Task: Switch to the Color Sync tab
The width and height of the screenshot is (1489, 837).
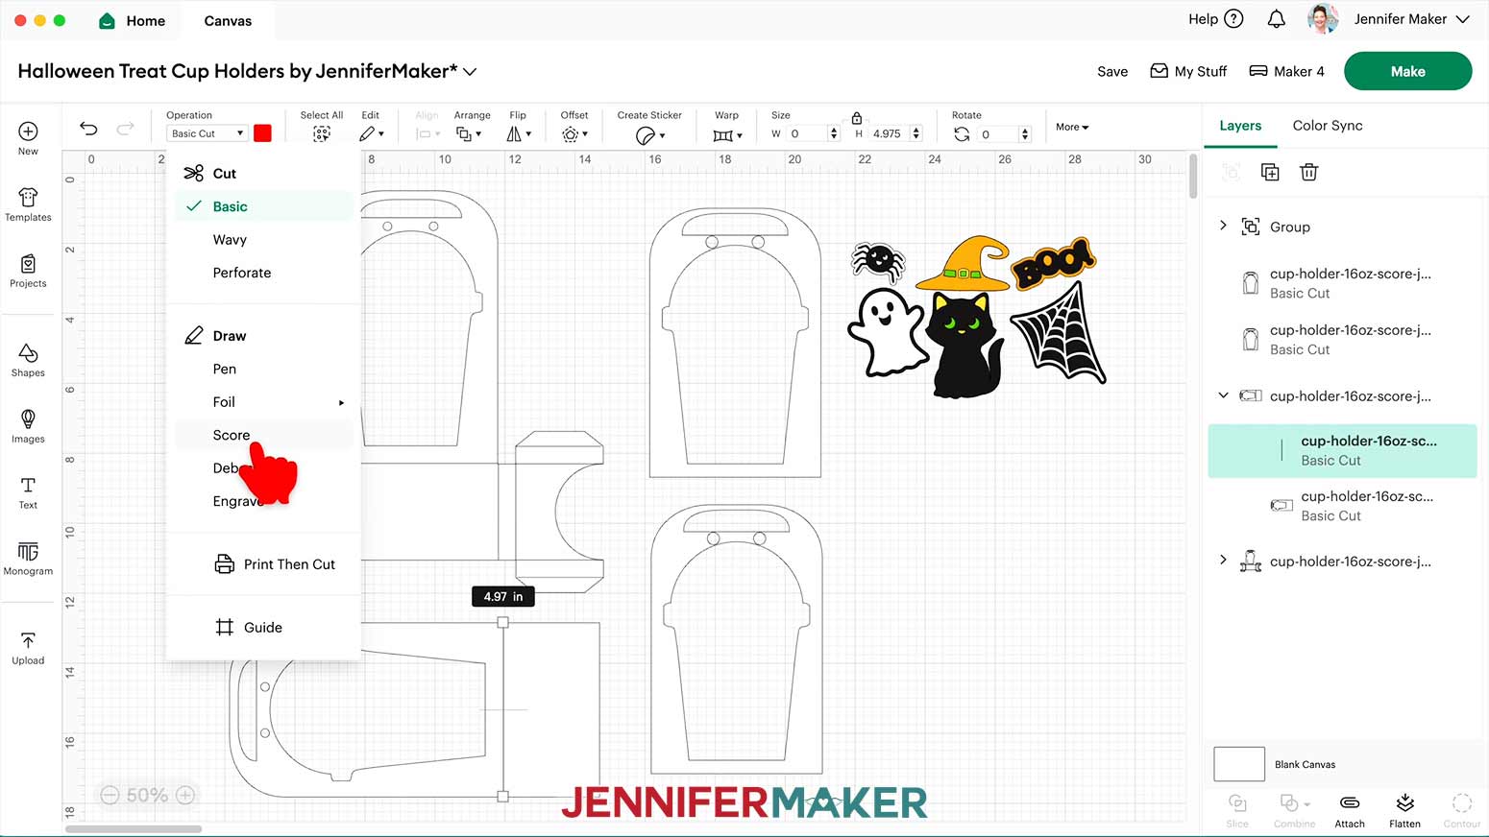Action: click(1328, 126)
